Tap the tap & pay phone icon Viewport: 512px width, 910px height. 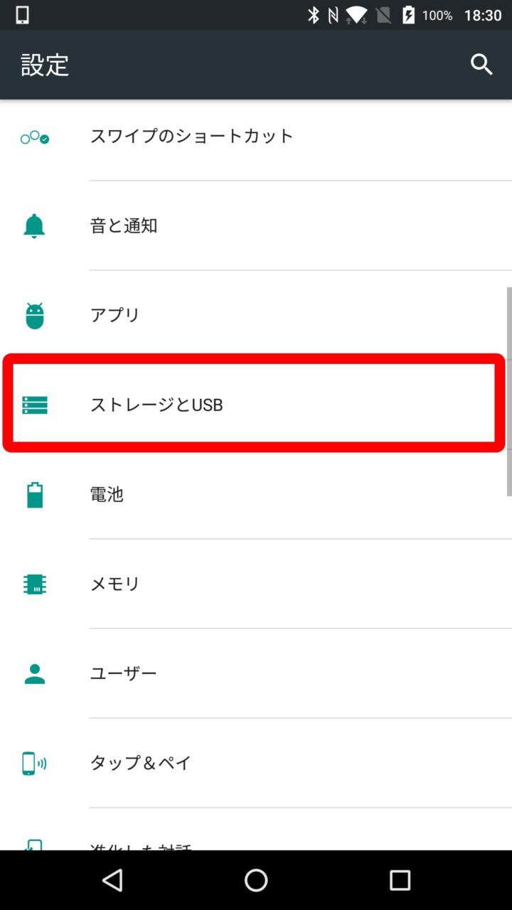34,764
